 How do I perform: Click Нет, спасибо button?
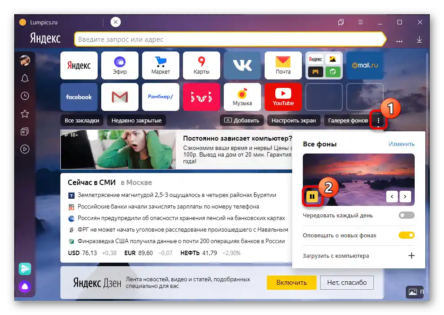click(347, 283)
